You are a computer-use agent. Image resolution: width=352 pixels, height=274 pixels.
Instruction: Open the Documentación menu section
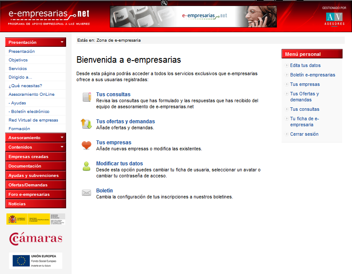[x=36, y=166]
